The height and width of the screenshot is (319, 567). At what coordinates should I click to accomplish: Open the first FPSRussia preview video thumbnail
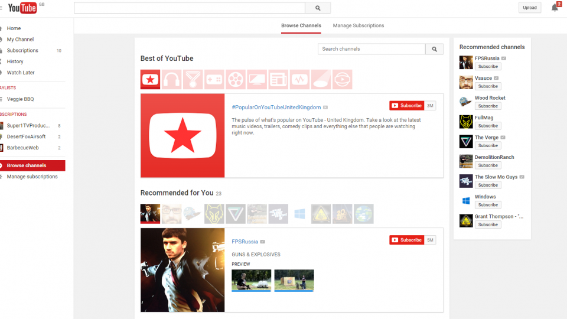pos(252,280)
